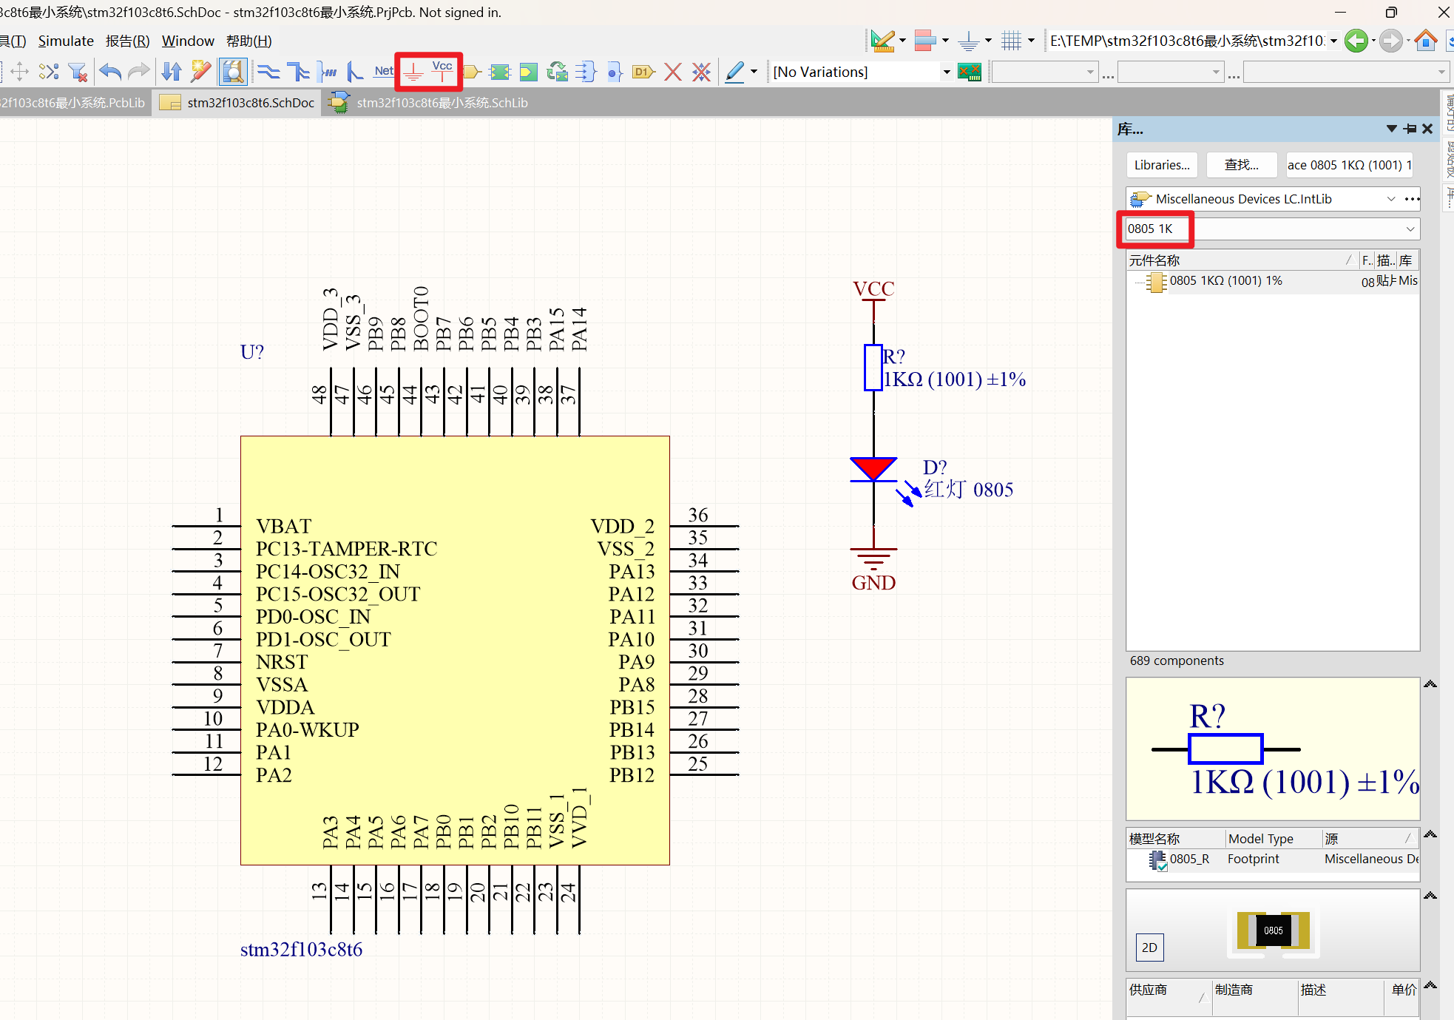Select the Place Signal Harness tool
Screen dimensions: 1454x1020
pyautogui.click(x=327, y=72)
